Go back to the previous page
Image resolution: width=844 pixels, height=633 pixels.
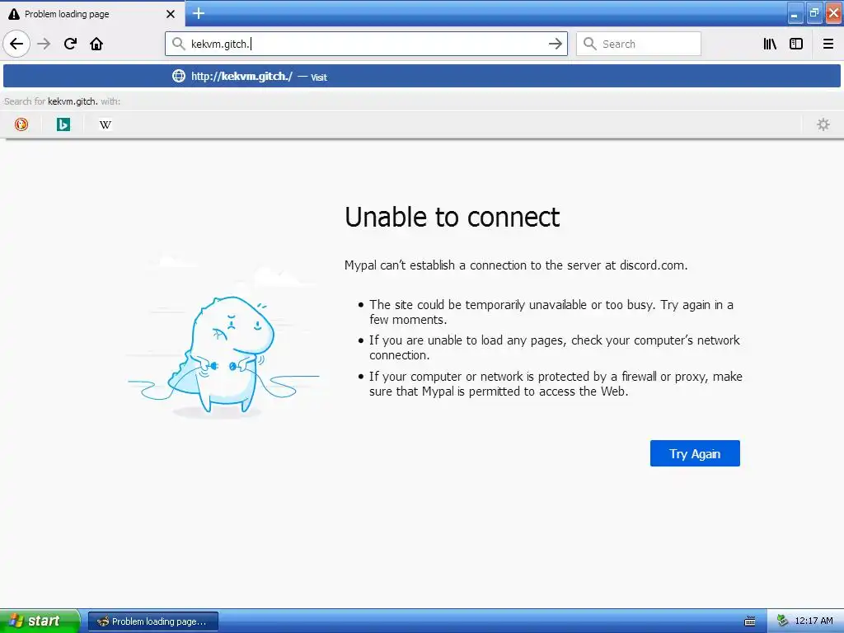coord(16,44)
